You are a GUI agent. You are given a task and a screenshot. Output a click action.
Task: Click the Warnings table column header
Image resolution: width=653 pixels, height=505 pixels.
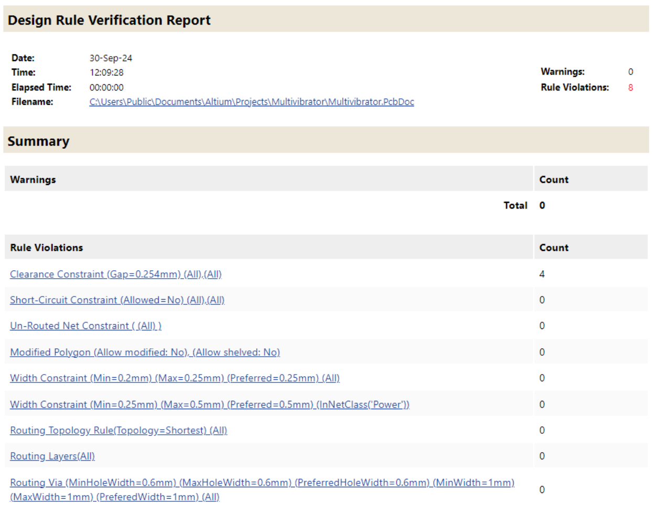pyautogui.click(x=33, y=179)
